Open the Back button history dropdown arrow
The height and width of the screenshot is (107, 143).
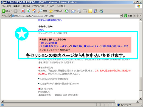click(12, 11)
